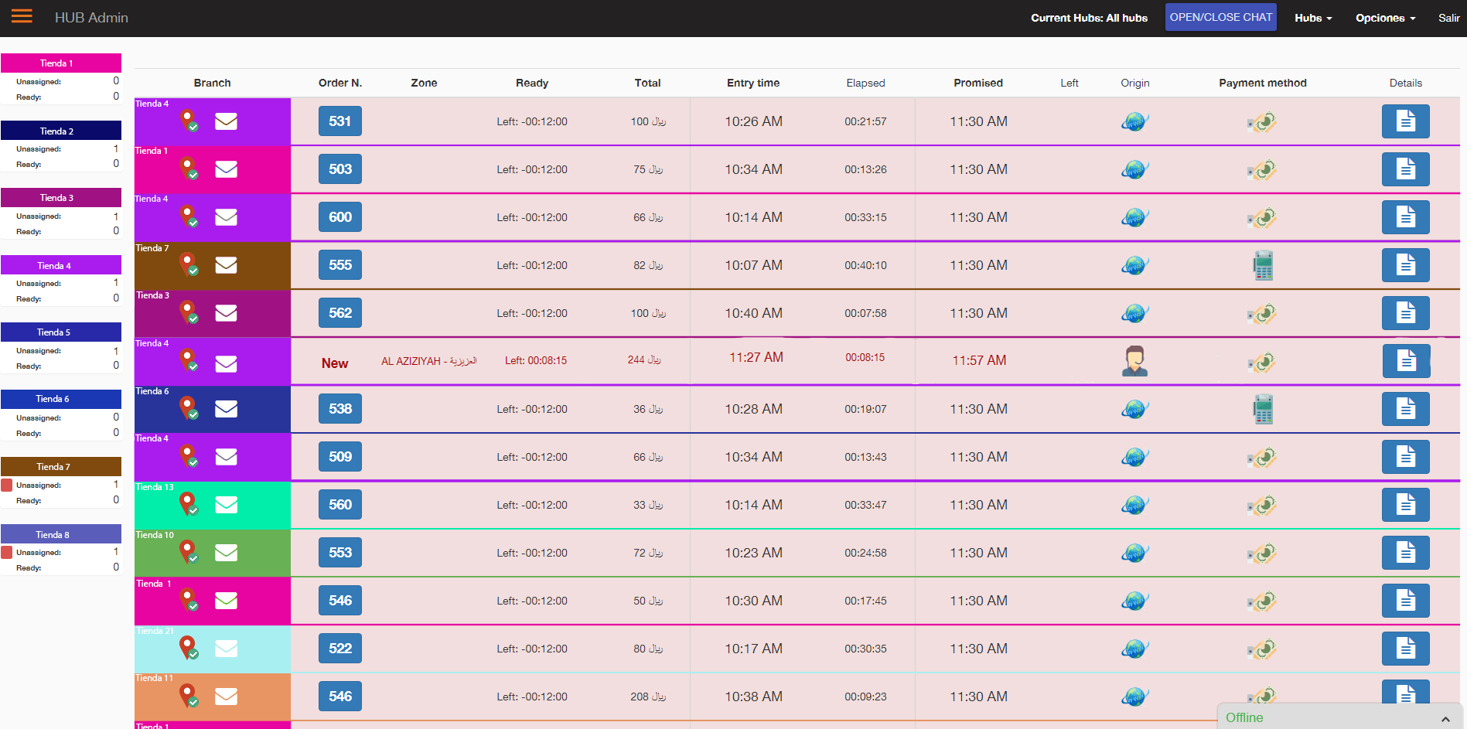Click the agent origin icon on New order
The height and width of the screenshot is (729, 1467).
click(1134, 360)
